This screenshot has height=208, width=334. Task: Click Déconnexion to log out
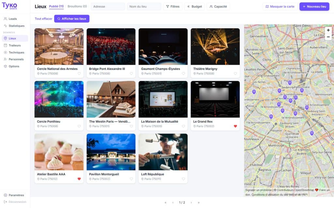15,202
